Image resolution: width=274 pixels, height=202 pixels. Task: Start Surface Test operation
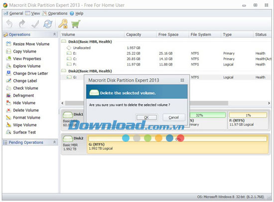pos(21,132)
